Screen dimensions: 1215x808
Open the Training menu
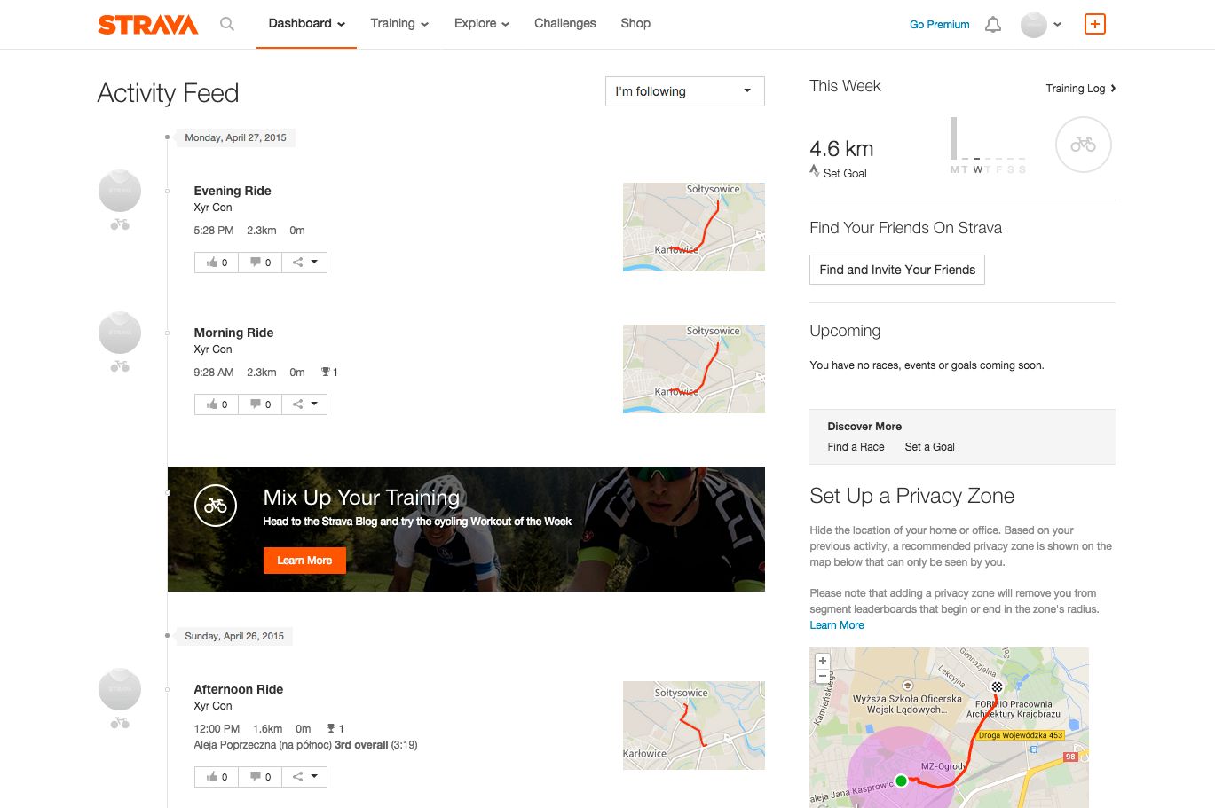tap(399, 24)
